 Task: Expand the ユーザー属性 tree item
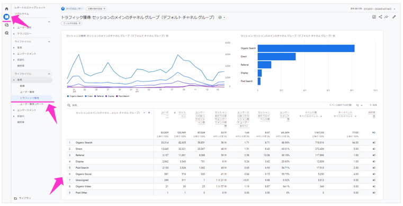tap(14, 28)
